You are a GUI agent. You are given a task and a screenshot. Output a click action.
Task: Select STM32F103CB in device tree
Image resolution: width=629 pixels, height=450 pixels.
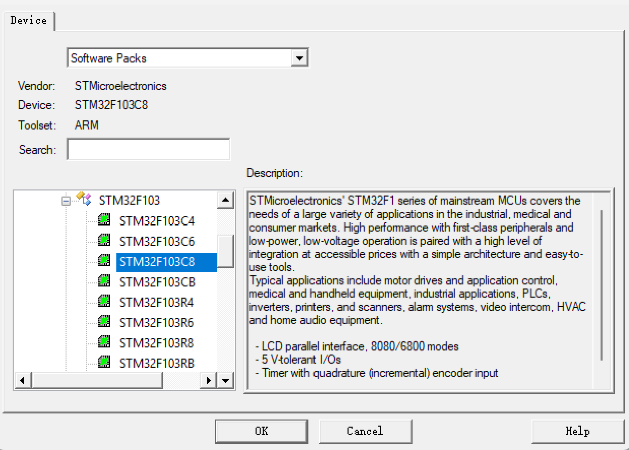158,282
